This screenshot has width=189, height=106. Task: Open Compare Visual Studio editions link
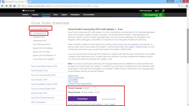(80, 84)
